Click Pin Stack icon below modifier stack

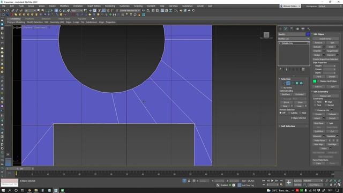point(280,69)
